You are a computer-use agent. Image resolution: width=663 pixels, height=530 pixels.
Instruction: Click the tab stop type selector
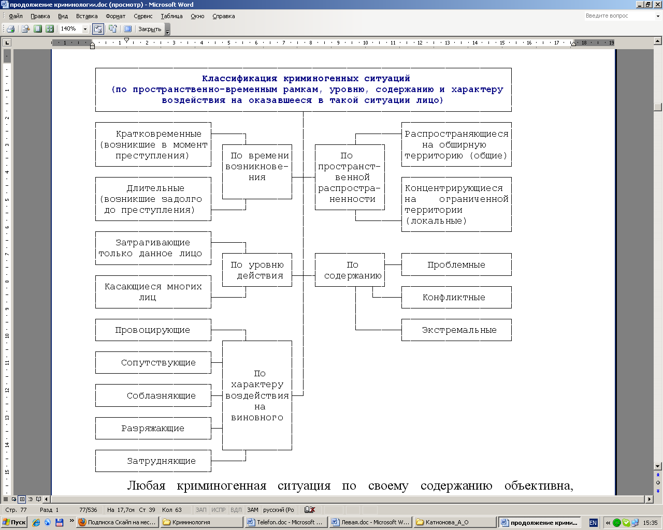click(x=7, y=43)
